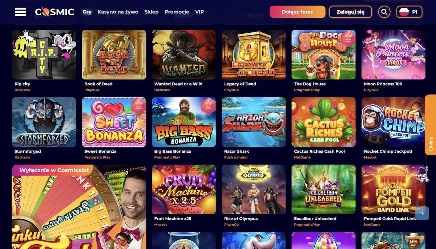The width and height of the screenshot is (436, 249).
Task: Open the VIP menu item
Action: click(199, 12)
